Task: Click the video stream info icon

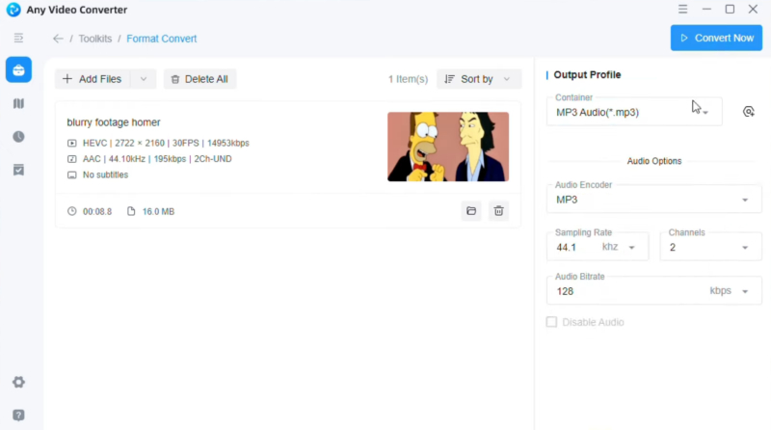Action: click(71, 143)
